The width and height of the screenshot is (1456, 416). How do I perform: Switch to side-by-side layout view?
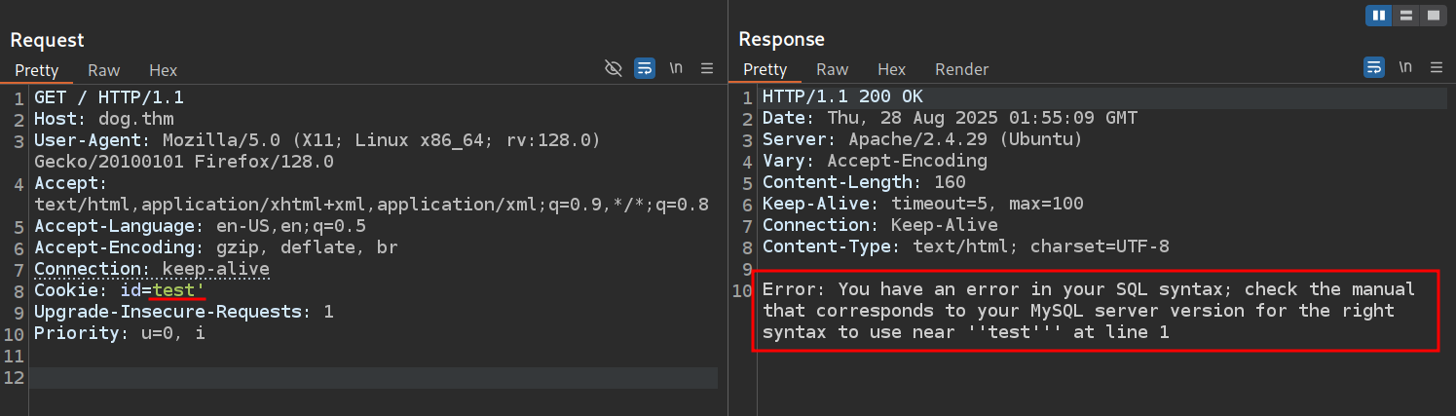(x=1379, y=16)
